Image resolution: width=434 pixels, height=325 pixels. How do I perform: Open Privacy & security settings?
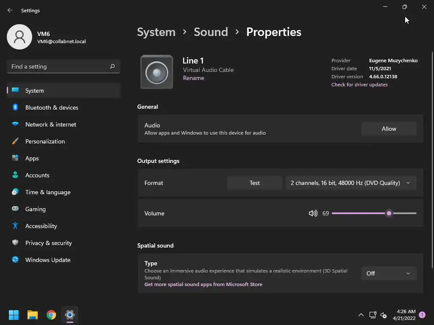pos(49,243)
